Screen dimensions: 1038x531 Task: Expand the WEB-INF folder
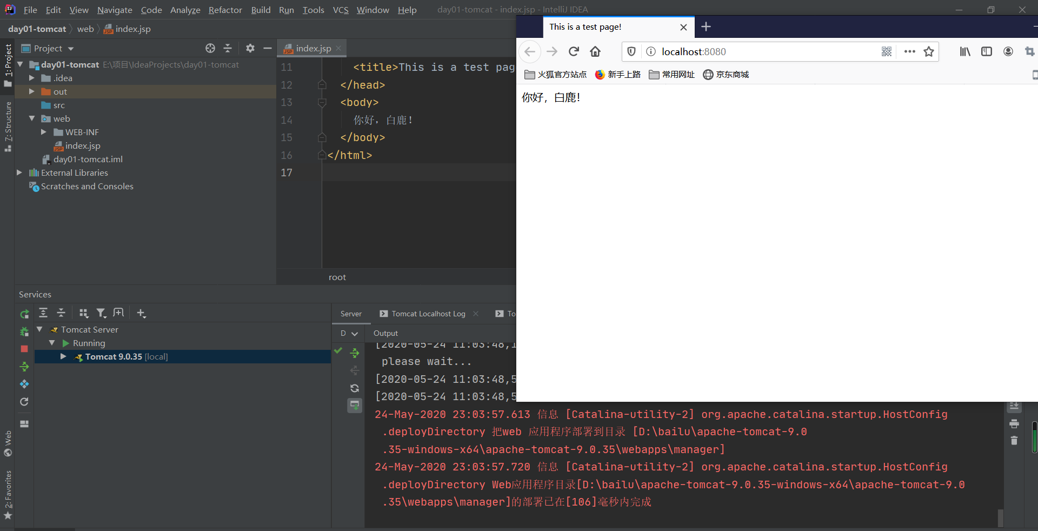pos(44,132)
